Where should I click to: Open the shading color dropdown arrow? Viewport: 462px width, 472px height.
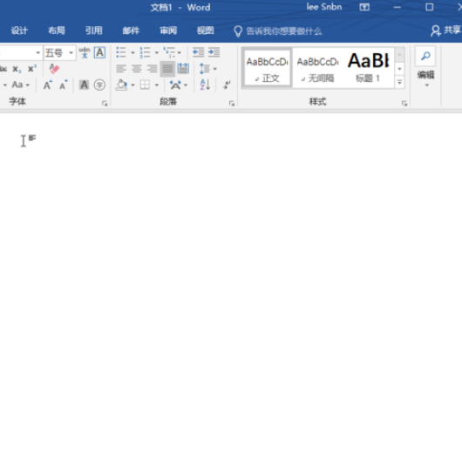click(x=132, y=86)
